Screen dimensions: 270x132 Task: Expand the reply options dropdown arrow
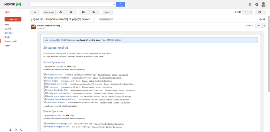264,26
